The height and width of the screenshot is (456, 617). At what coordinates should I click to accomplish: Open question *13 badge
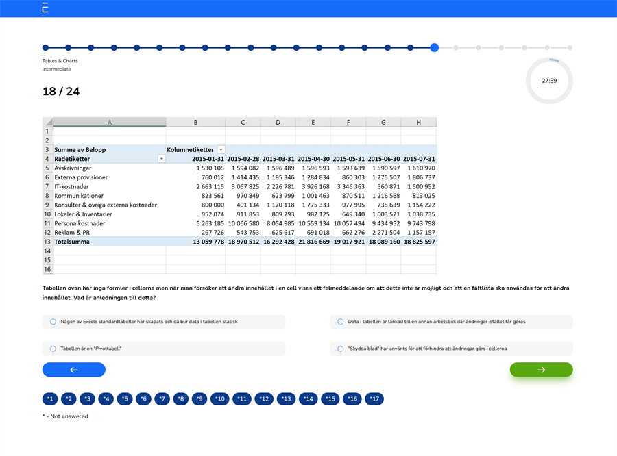pos(286,398)
